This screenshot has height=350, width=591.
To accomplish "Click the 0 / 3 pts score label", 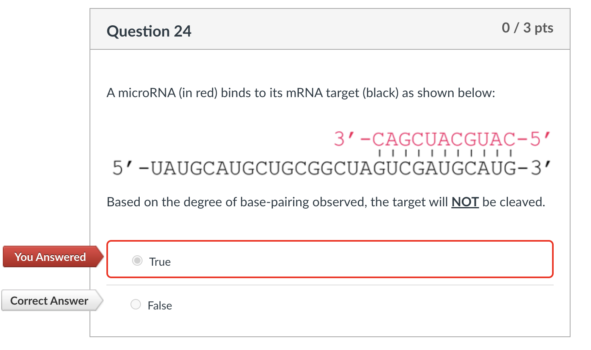I will point(528,28).
